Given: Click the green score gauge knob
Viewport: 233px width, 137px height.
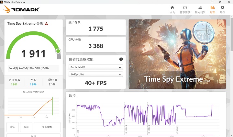Looking at the screenshot, I should tap(58, 51).
